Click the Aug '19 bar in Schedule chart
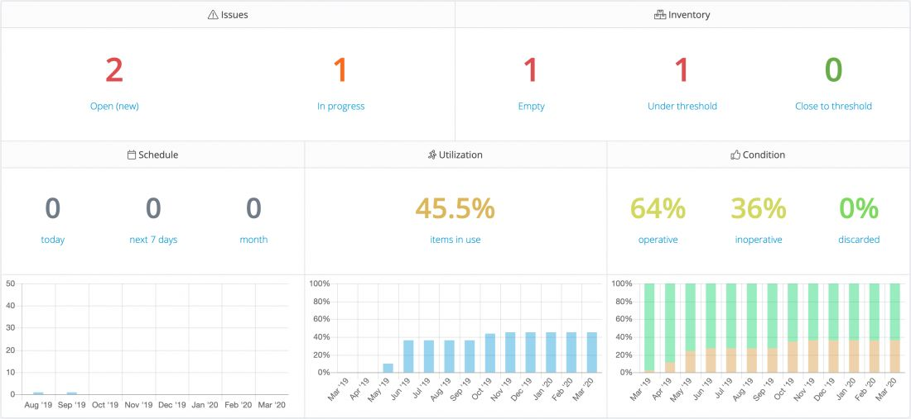The width and height of the screenshot is (911, 419). (x=38, y=393)
